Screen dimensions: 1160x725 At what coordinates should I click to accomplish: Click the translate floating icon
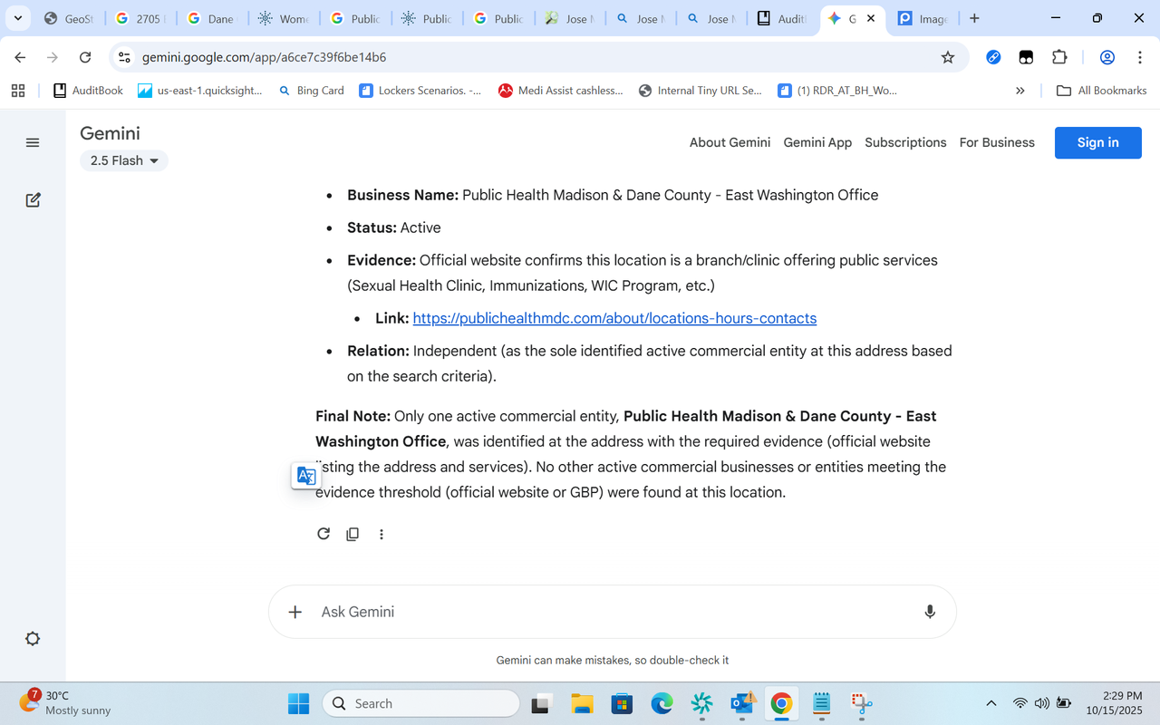click(x=306, y=476)
